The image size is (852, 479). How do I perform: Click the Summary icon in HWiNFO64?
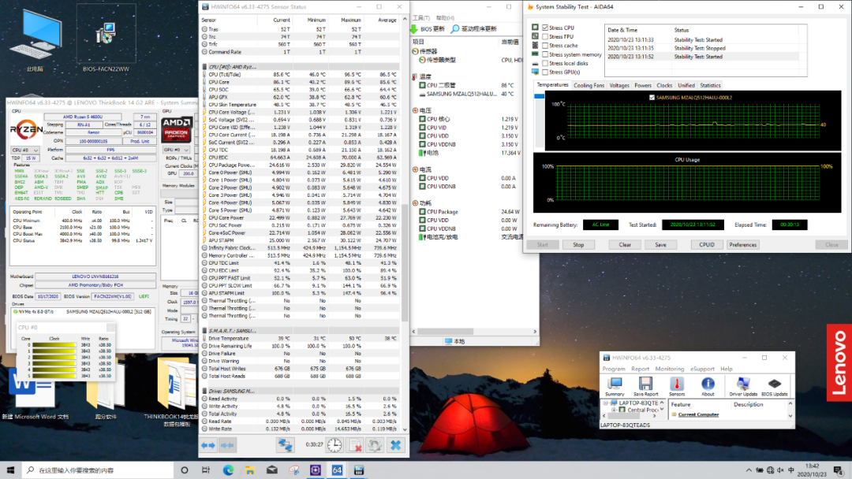[x=615, y=384]
